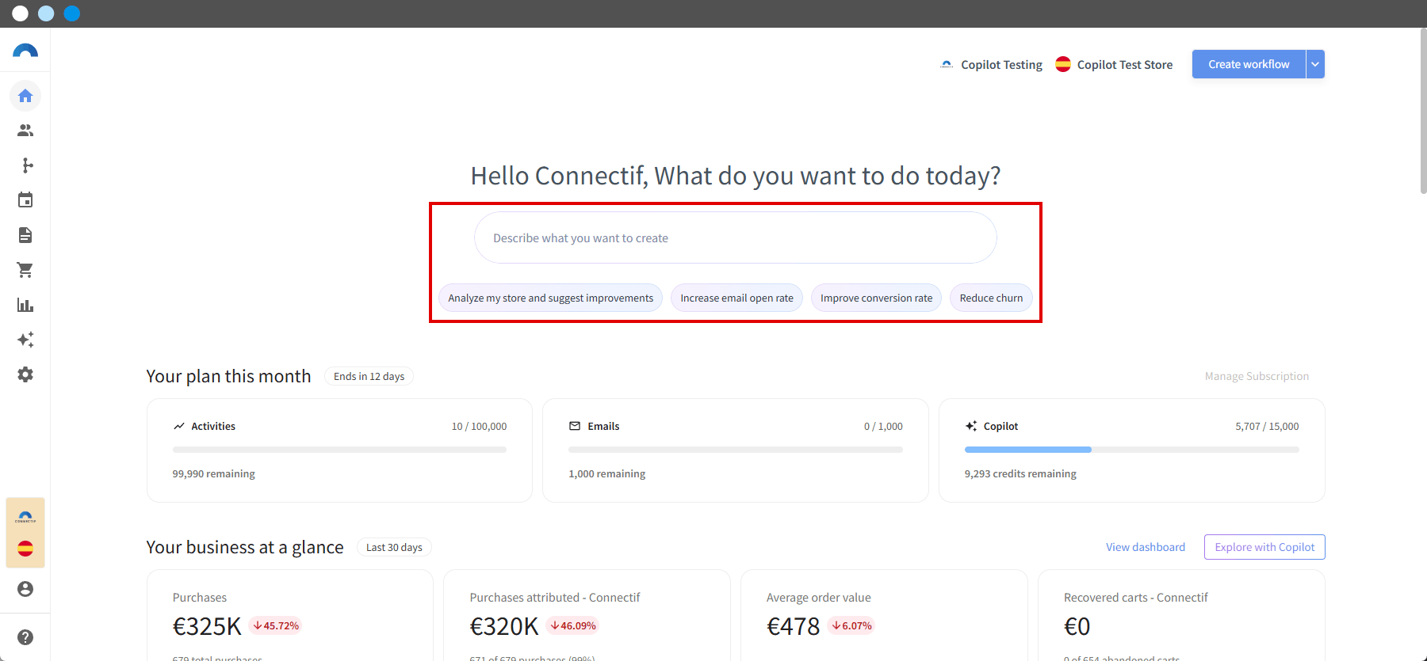1427x661 pixels.
Task: Open the settings gear icon
Action: tap(25, 374)
